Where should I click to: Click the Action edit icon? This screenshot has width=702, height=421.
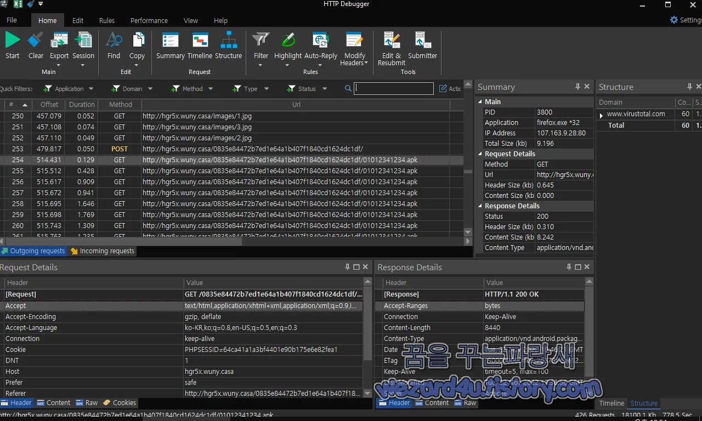pyautogui.click(x=443, y=88)
